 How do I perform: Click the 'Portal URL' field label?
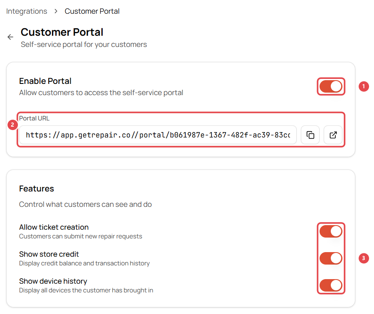34,118
